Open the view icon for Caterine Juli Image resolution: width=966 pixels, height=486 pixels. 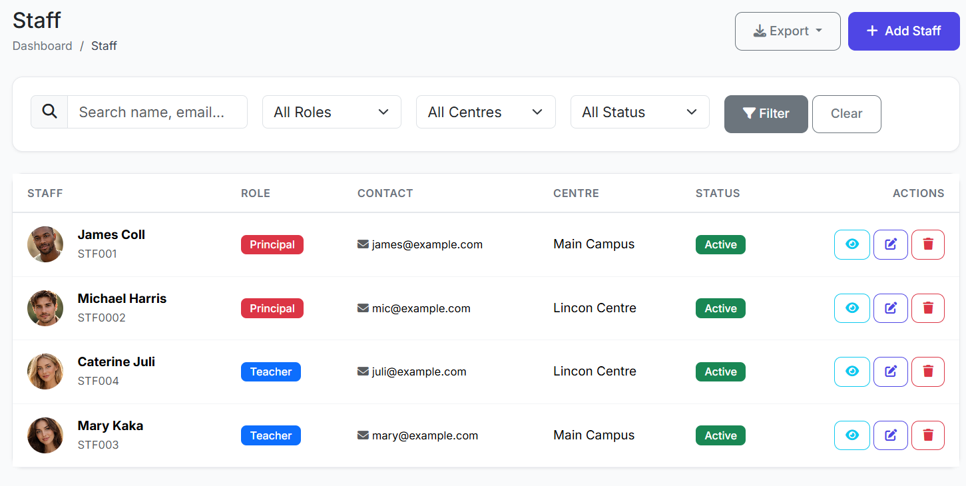click(x=851, y=371)
